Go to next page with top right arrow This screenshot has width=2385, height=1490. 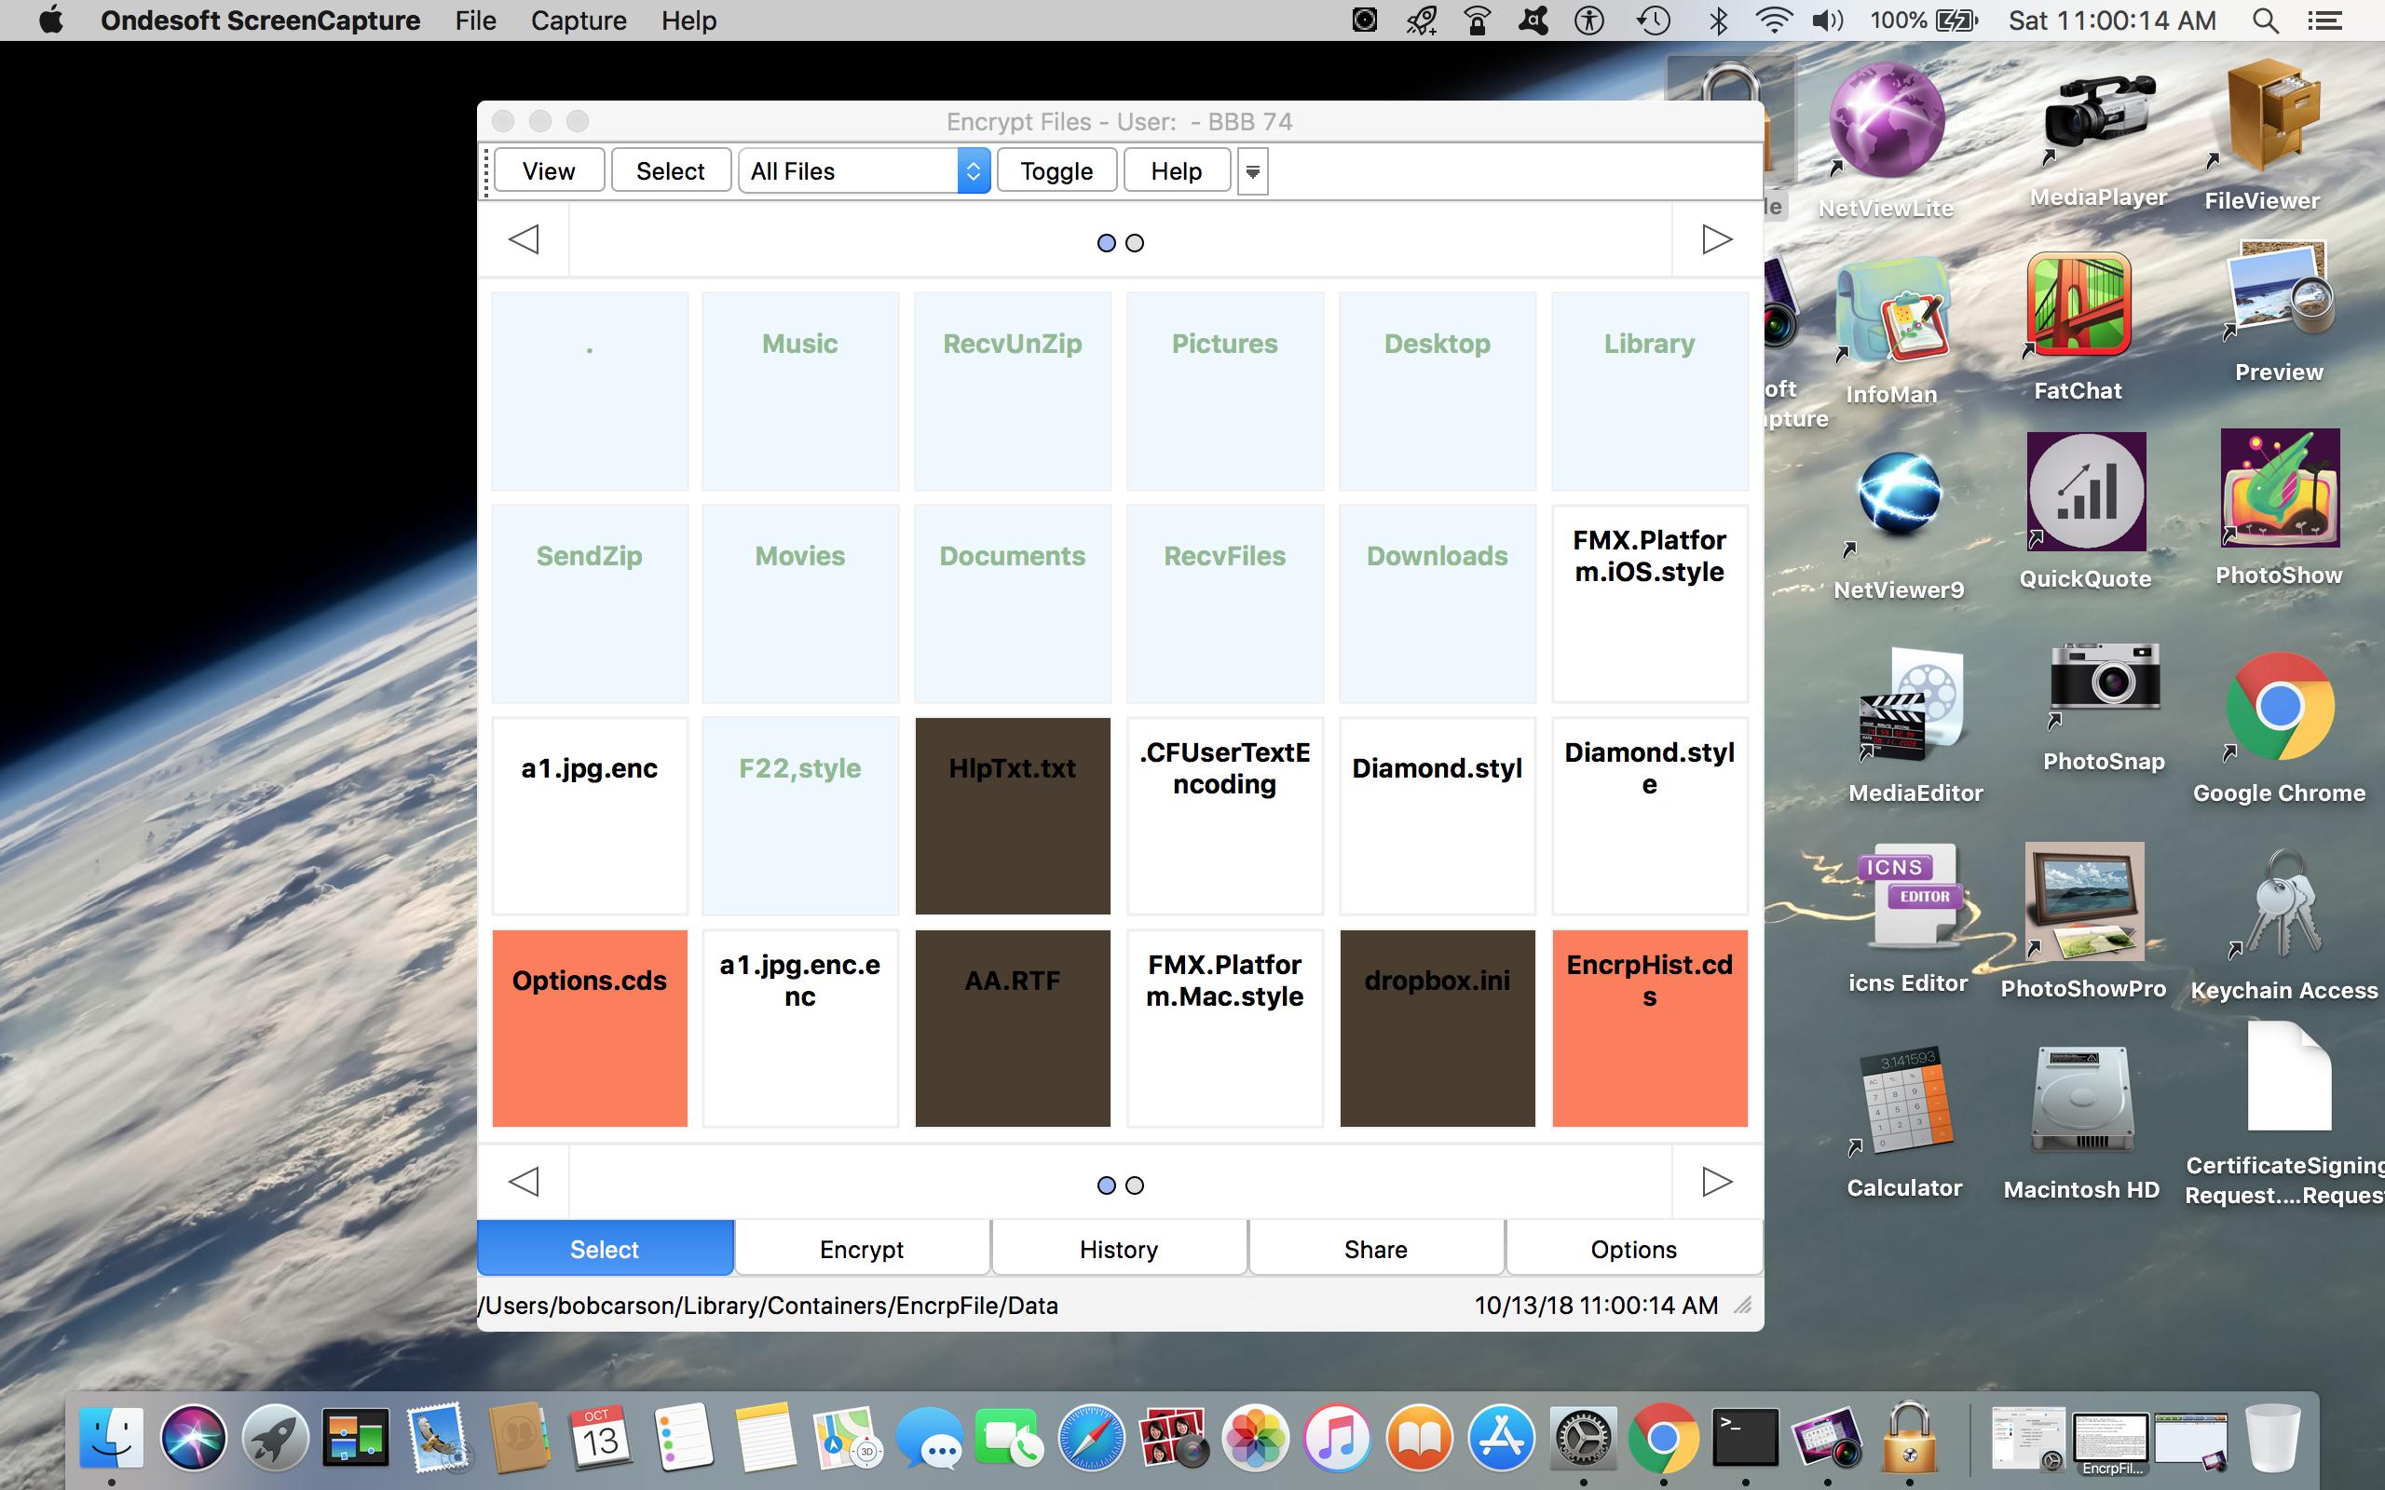[1717, 238]
